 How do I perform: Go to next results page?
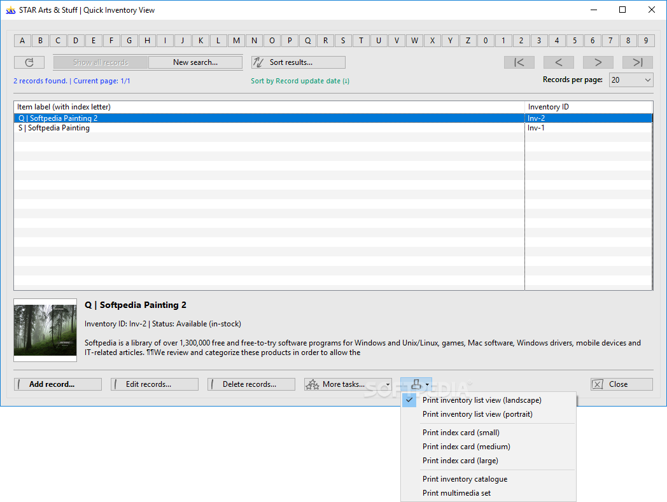coord(598,62)
